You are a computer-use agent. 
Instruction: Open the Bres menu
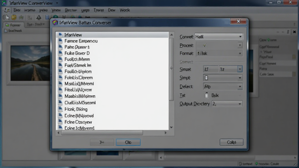(x=17, y=10)
